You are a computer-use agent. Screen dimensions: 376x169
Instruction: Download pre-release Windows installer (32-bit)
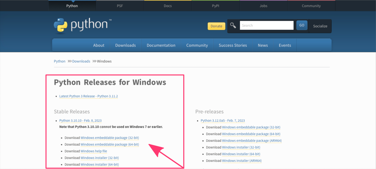click(x=241, y=147)
